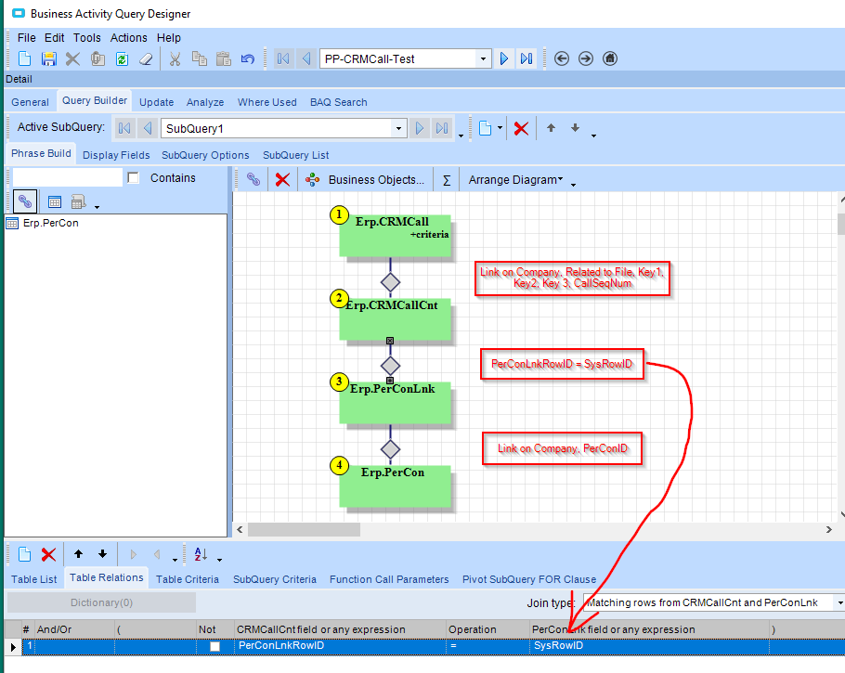Select the Erp.PerConLnk table node
The width and height of the screenshot is (845, 673).
tap(395, 403)
